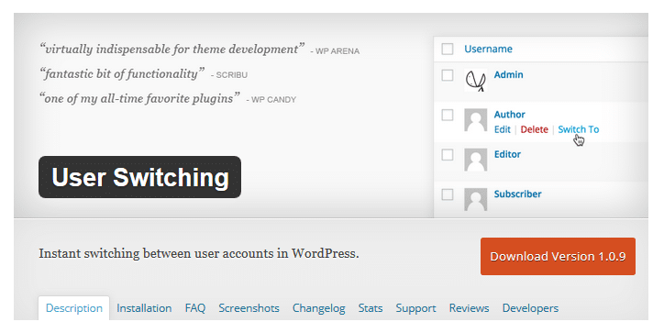The image size is (664, 333).
Task: Check the box next to Admin
Action: pyautogui.click(x=448, y=75)
